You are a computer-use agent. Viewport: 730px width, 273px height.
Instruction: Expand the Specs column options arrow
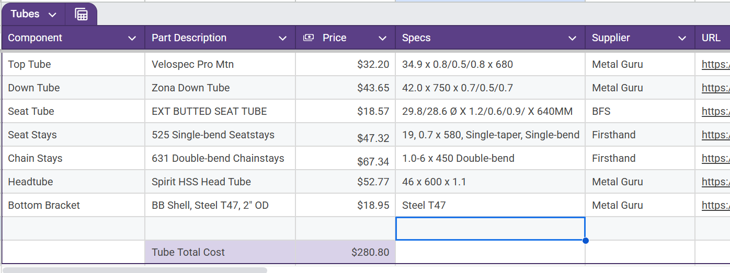(573, 38)
